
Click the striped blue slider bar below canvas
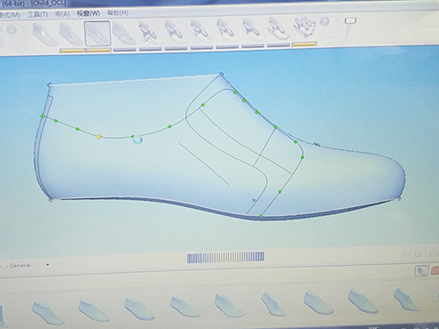pos(226,257)
